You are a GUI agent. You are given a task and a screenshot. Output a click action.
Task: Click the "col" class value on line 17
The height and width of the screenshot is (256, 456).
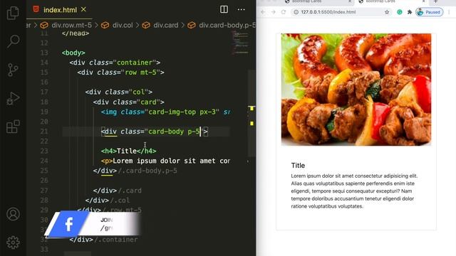(138, 92)
